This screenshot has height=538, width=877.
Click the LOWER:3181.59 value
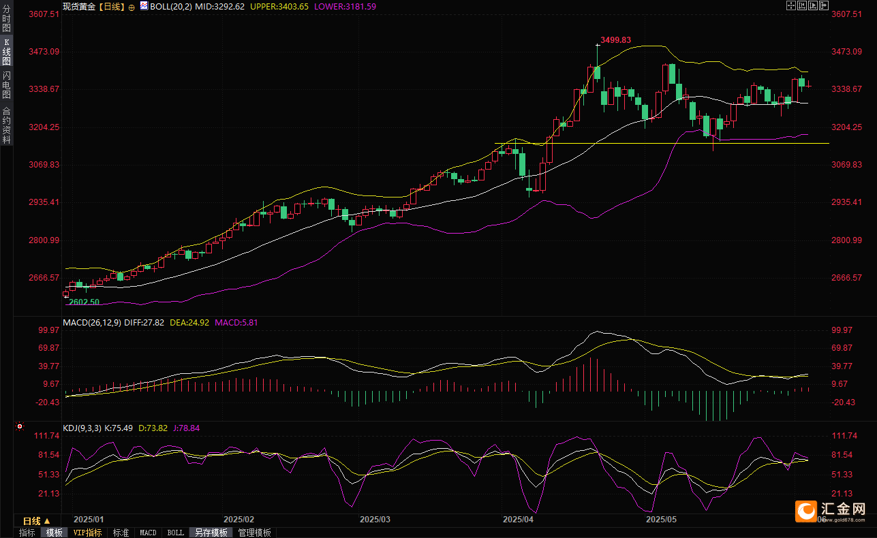(x=345, y=6)
